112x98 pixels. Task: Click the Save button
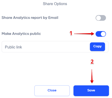91,91
